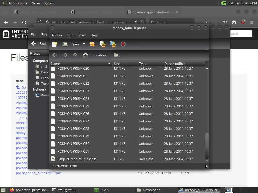Open the View menu
Viewport: 258px width, 193px height.
click(x=82, y=35)
